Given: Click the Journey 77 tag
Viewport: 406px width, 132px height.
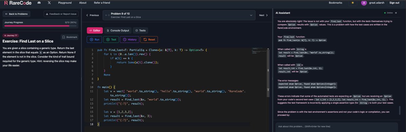Looking at the screenshot, I should 10,35.
